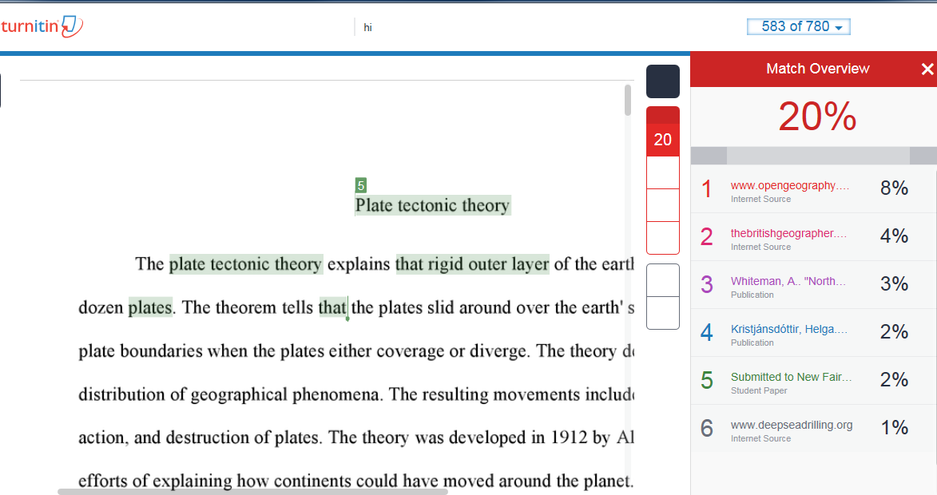Click the vertical document scrollbar
This screenshot has height=495, width=937.
click(x=627, y=101)
